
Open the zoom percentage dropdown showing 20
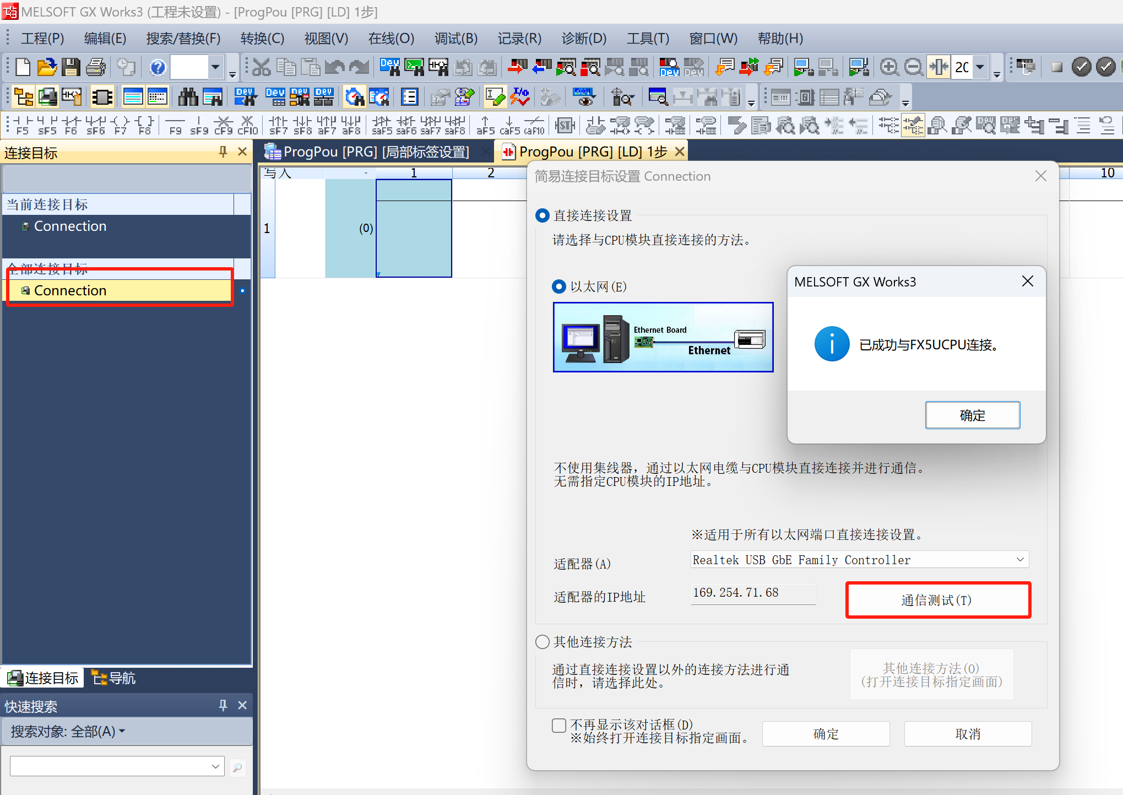[980, 67]
